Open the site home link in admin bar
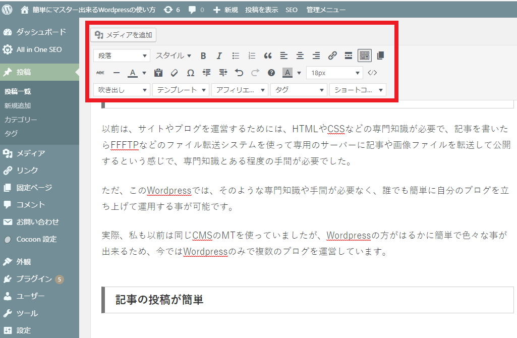 (88, 10)
